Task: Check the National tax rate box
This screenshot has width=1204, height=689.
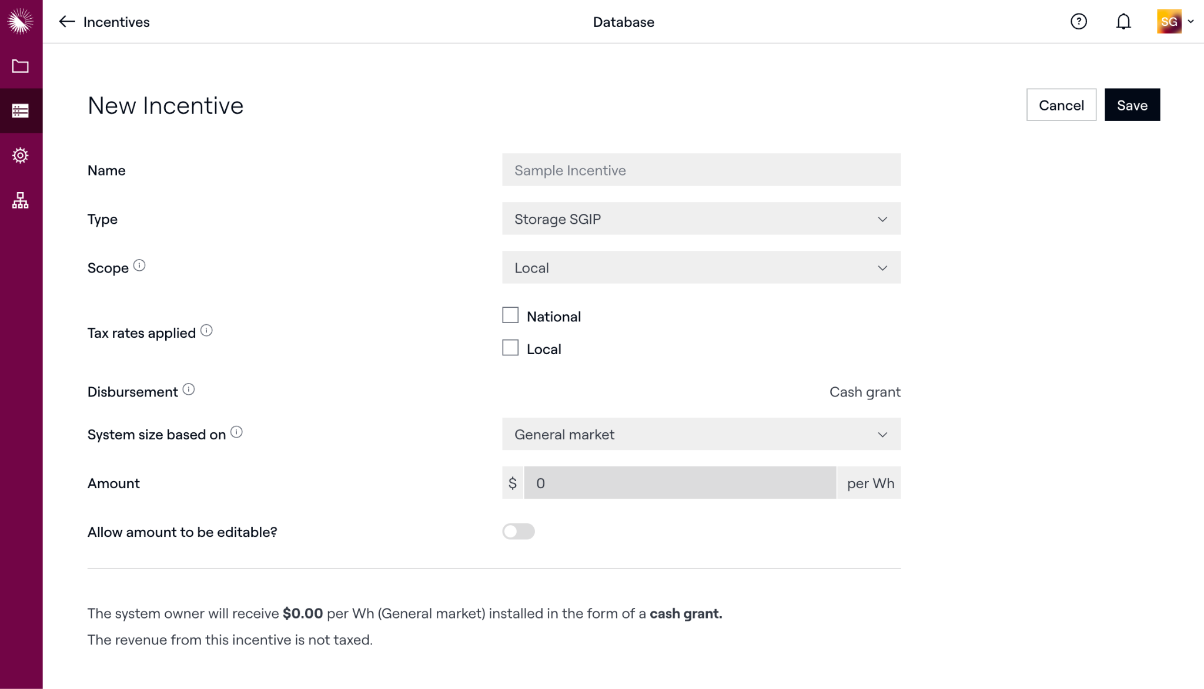Action: (510, 315)
